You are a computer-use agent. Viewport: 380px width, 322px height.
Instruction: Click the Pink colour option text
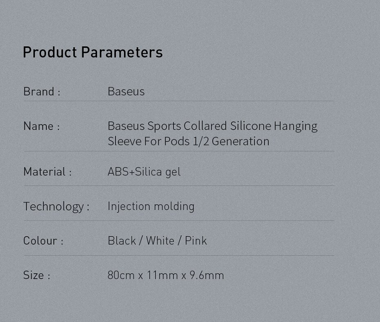pyautogui.click(x=196, y=240)
